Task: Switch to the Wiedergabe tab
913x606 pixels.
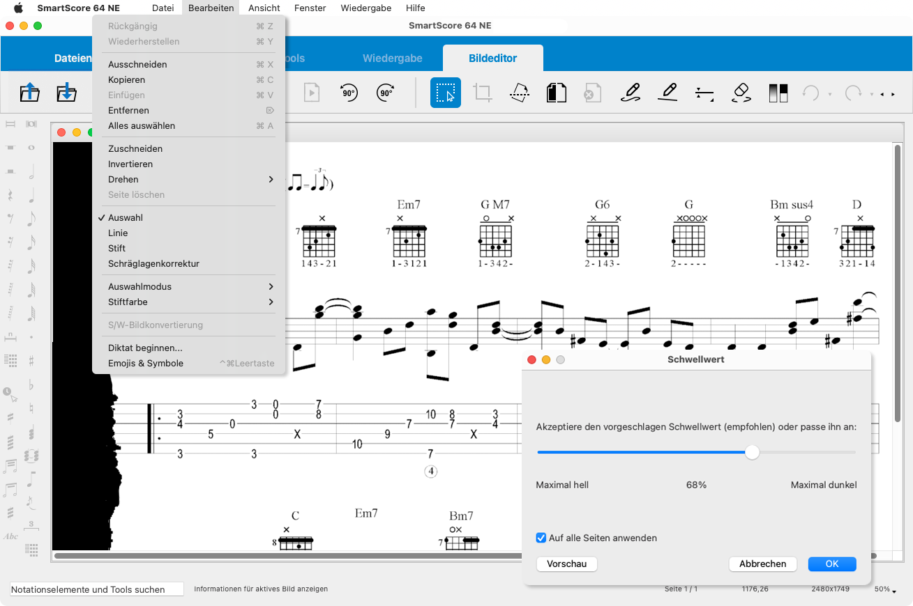Action: pyautogui.click(x=392, y=59)
